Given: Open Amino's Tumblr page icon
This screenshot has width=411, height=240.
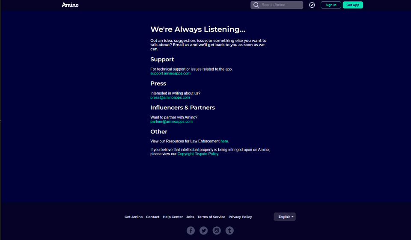Looking at the screenshot, I should point(229,231).
